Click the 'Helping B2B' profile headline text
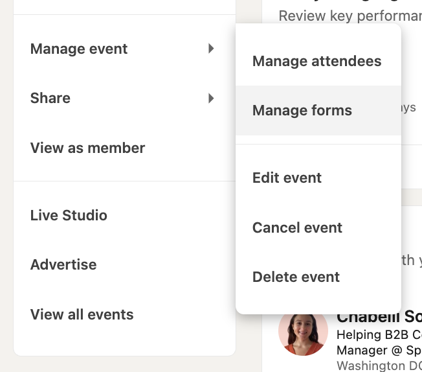 pos(379,335)
